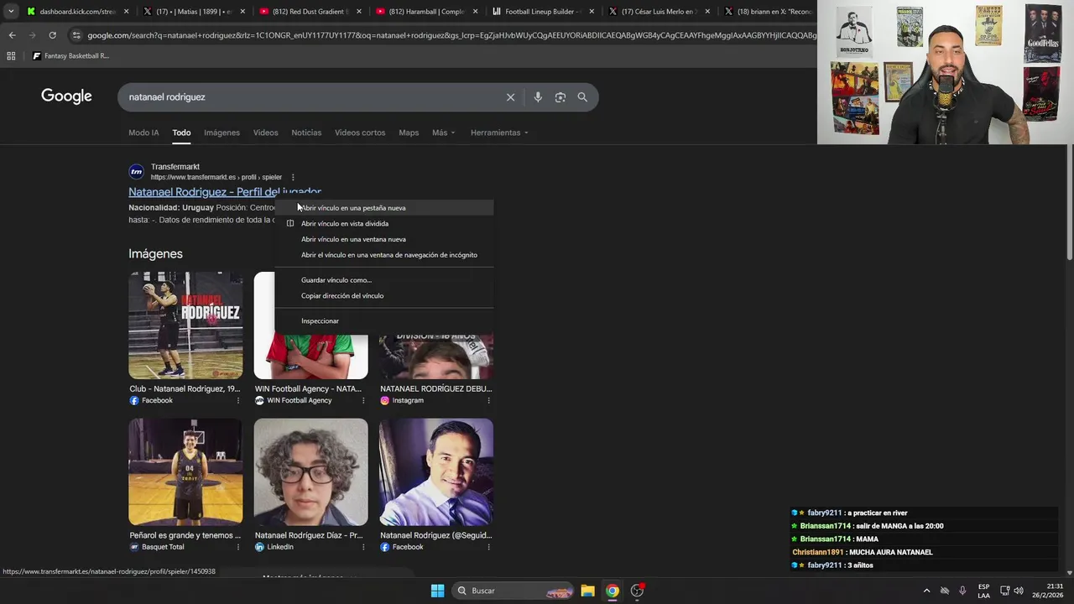
Task: Open the recording app icon in taskbar
Action: pos(638,591)
